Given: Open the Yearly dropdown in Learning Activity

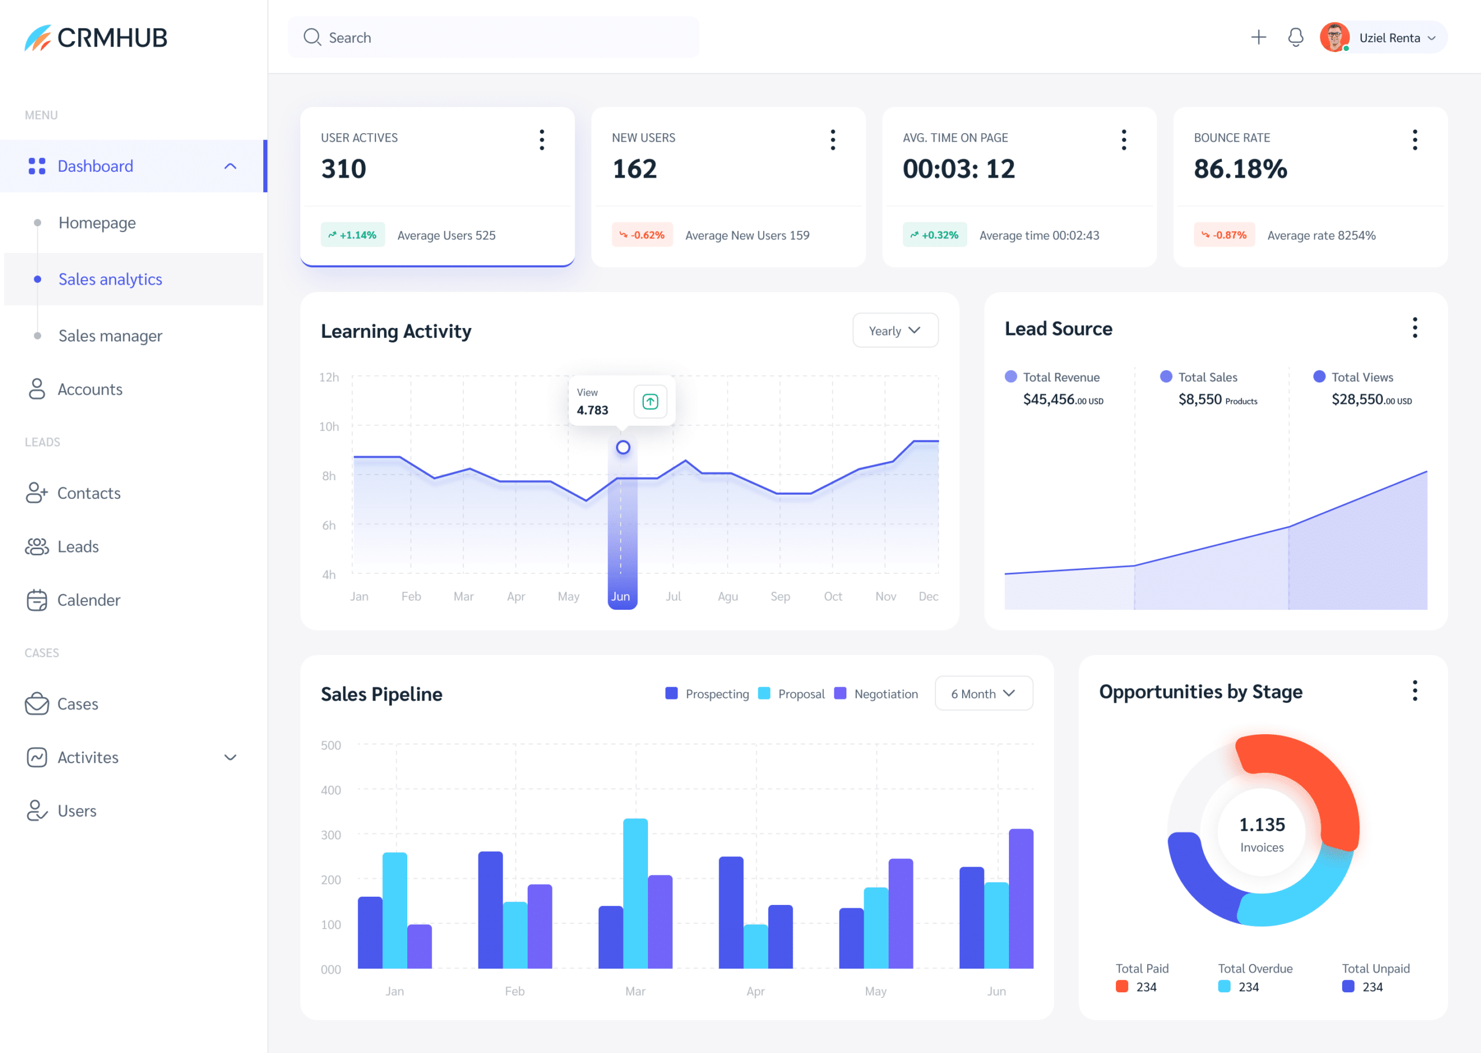Looking at the screenshot, I should [895, 330].
